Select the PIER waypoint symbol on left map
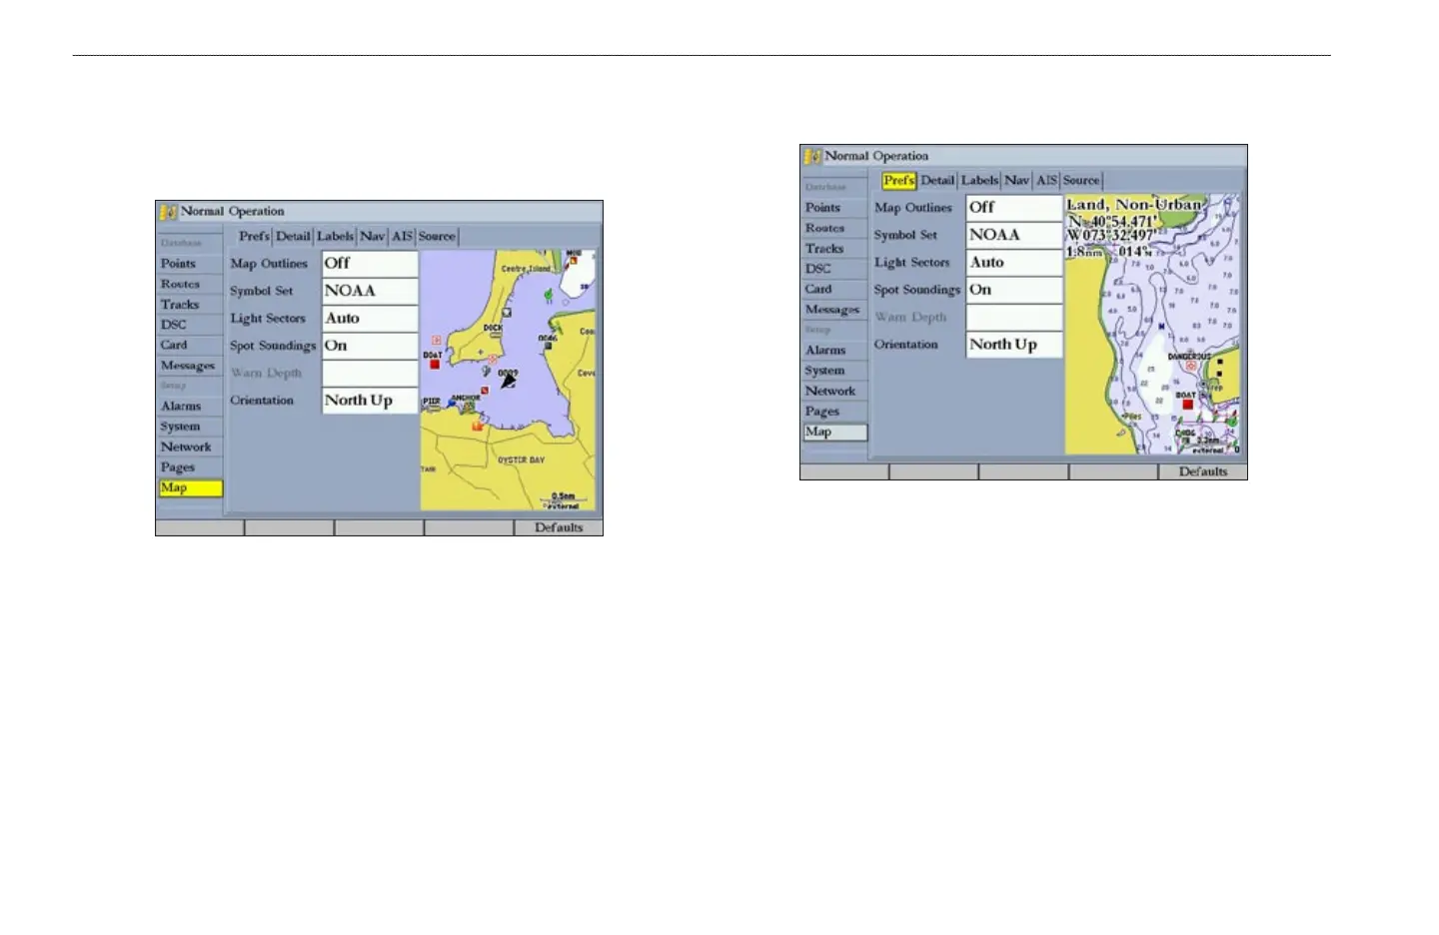The width and height of the screenshot is (1439, 935). (x=432, y=409)
